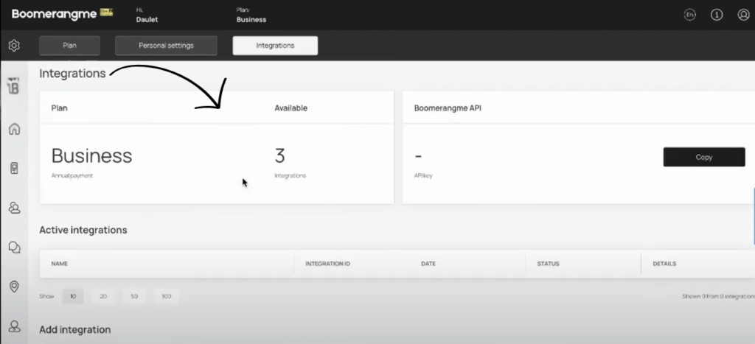
Task: Click the Boomerangme API card title
Action: (x=448, y=108)
